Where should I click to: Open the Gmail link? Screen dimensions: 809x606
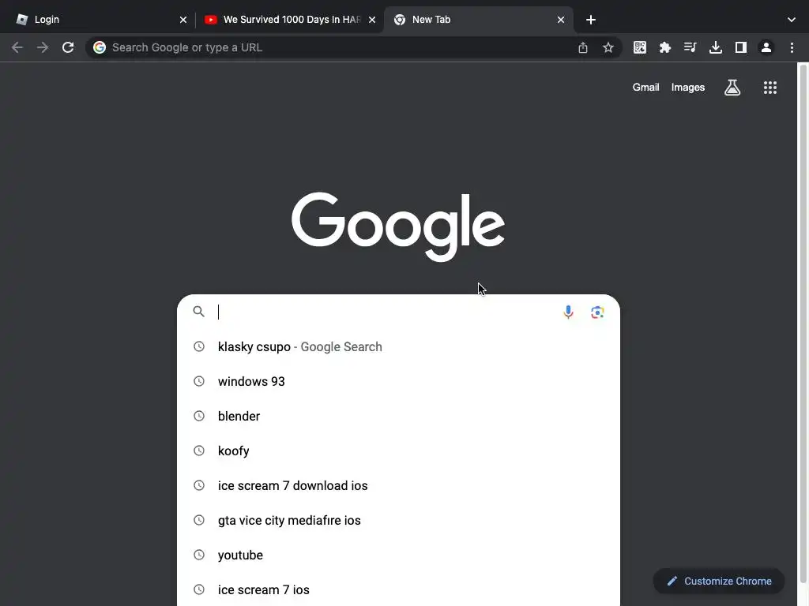646,88
